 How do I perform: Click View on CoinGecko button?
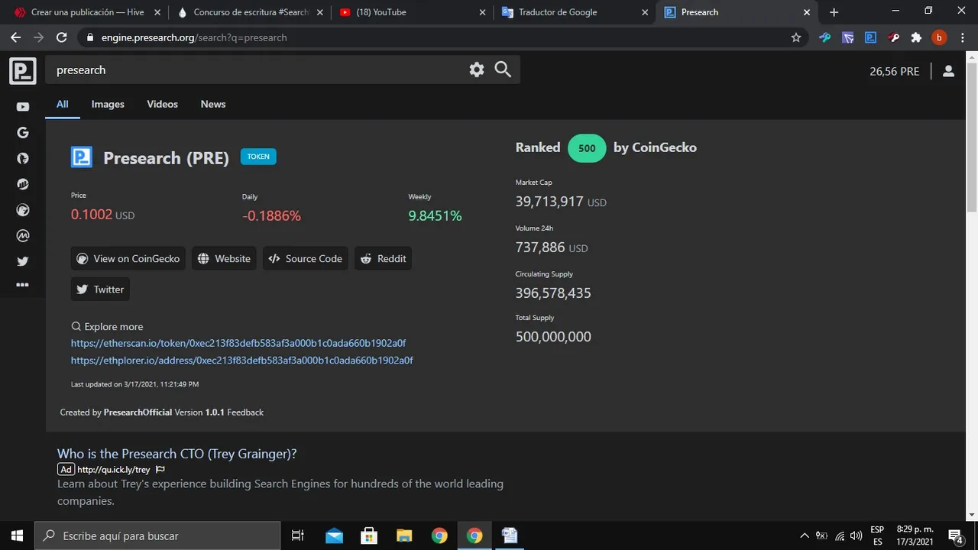(128, 258)
